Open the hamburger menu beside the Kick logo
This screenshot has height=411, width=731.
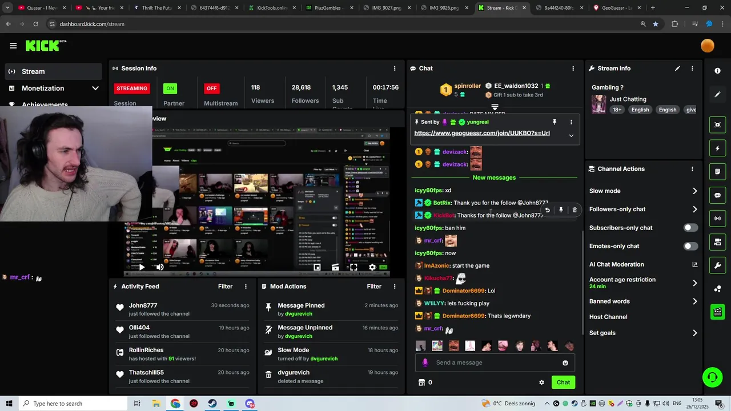coord(13,46)
